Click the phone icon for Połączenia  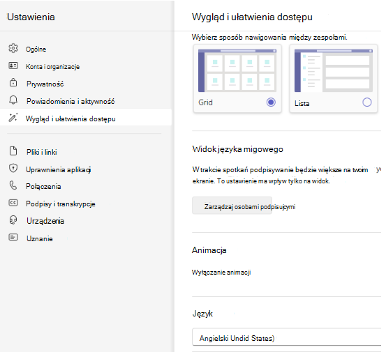(x=13, y=185)
